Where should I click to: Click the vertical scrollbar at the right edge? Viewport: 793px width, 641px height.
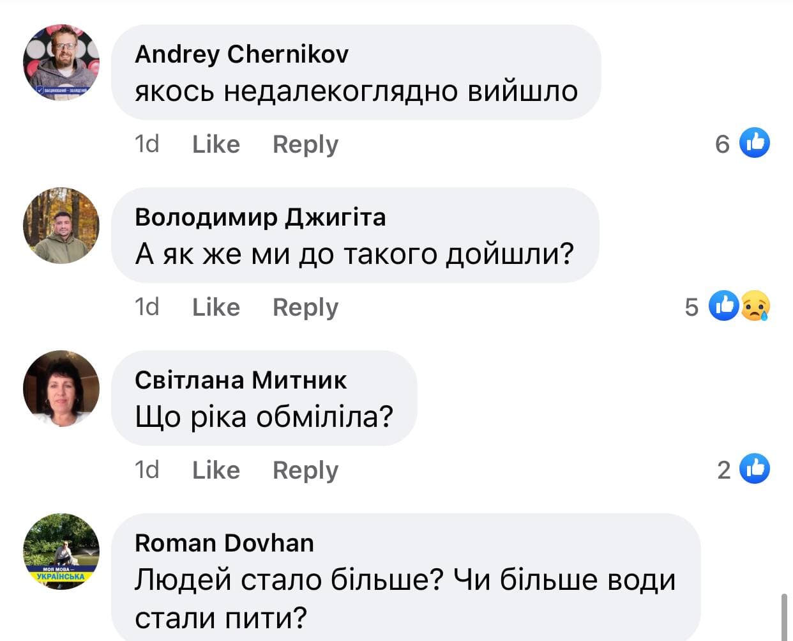[x=784, y=616]
